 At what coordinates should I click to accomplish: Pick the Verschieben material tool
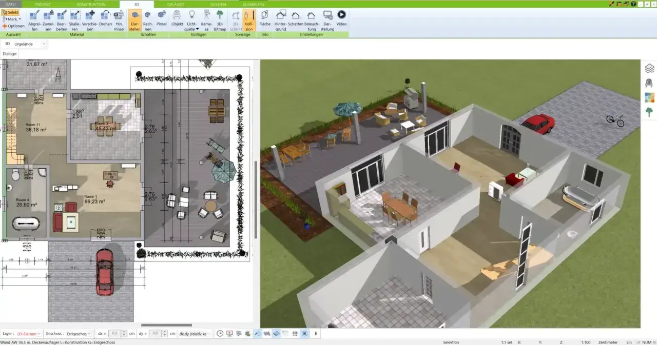[x=90, y=21]
